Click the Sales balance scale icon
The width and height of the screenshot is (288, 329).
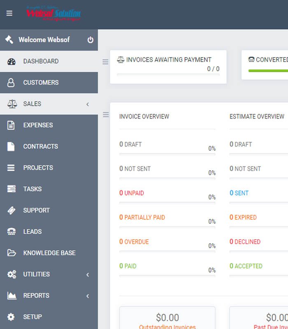coord(12,104)
